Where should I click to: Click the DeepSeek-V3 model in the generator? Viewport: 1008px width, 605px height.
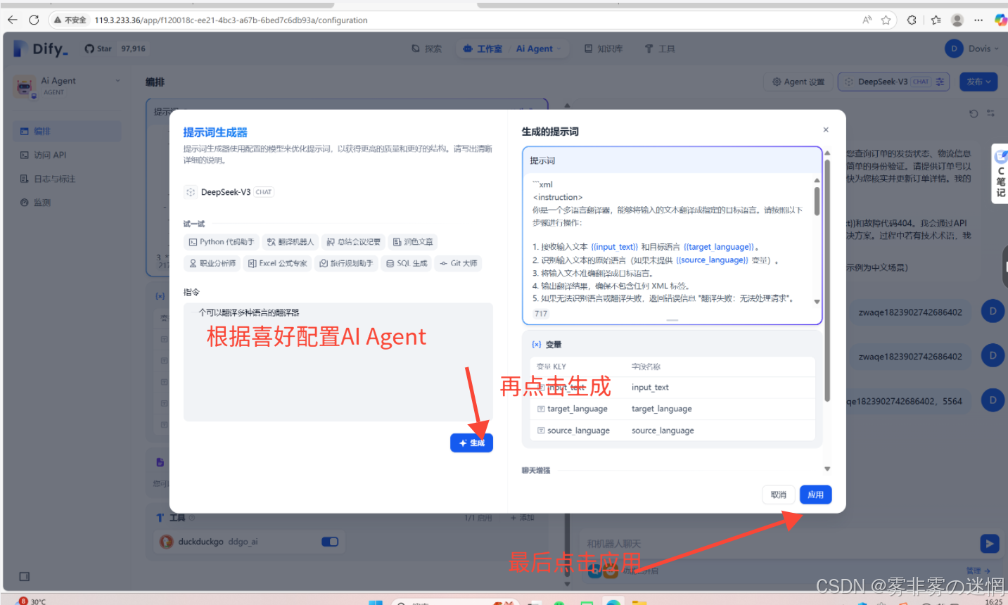click(x=229, y=192)
